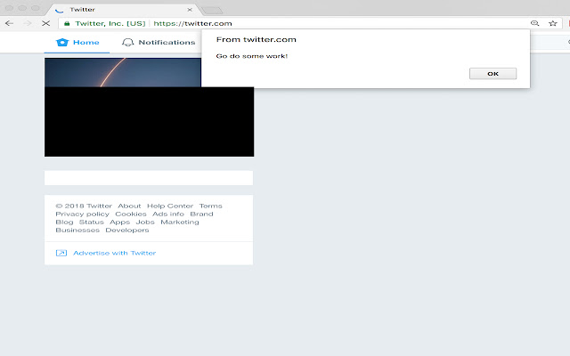The width and height of the screenshot is (570, 356).
Task: Click the Advertise with Twitter arrow icon
Action: coord(61,253)
